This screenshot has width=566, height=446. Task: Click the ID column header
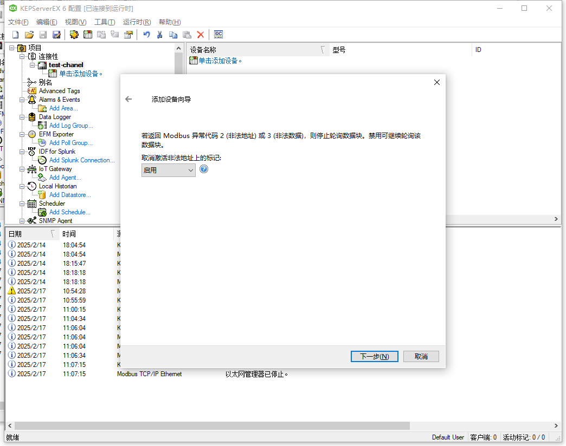pyautogui.click(x=516, y=50)
